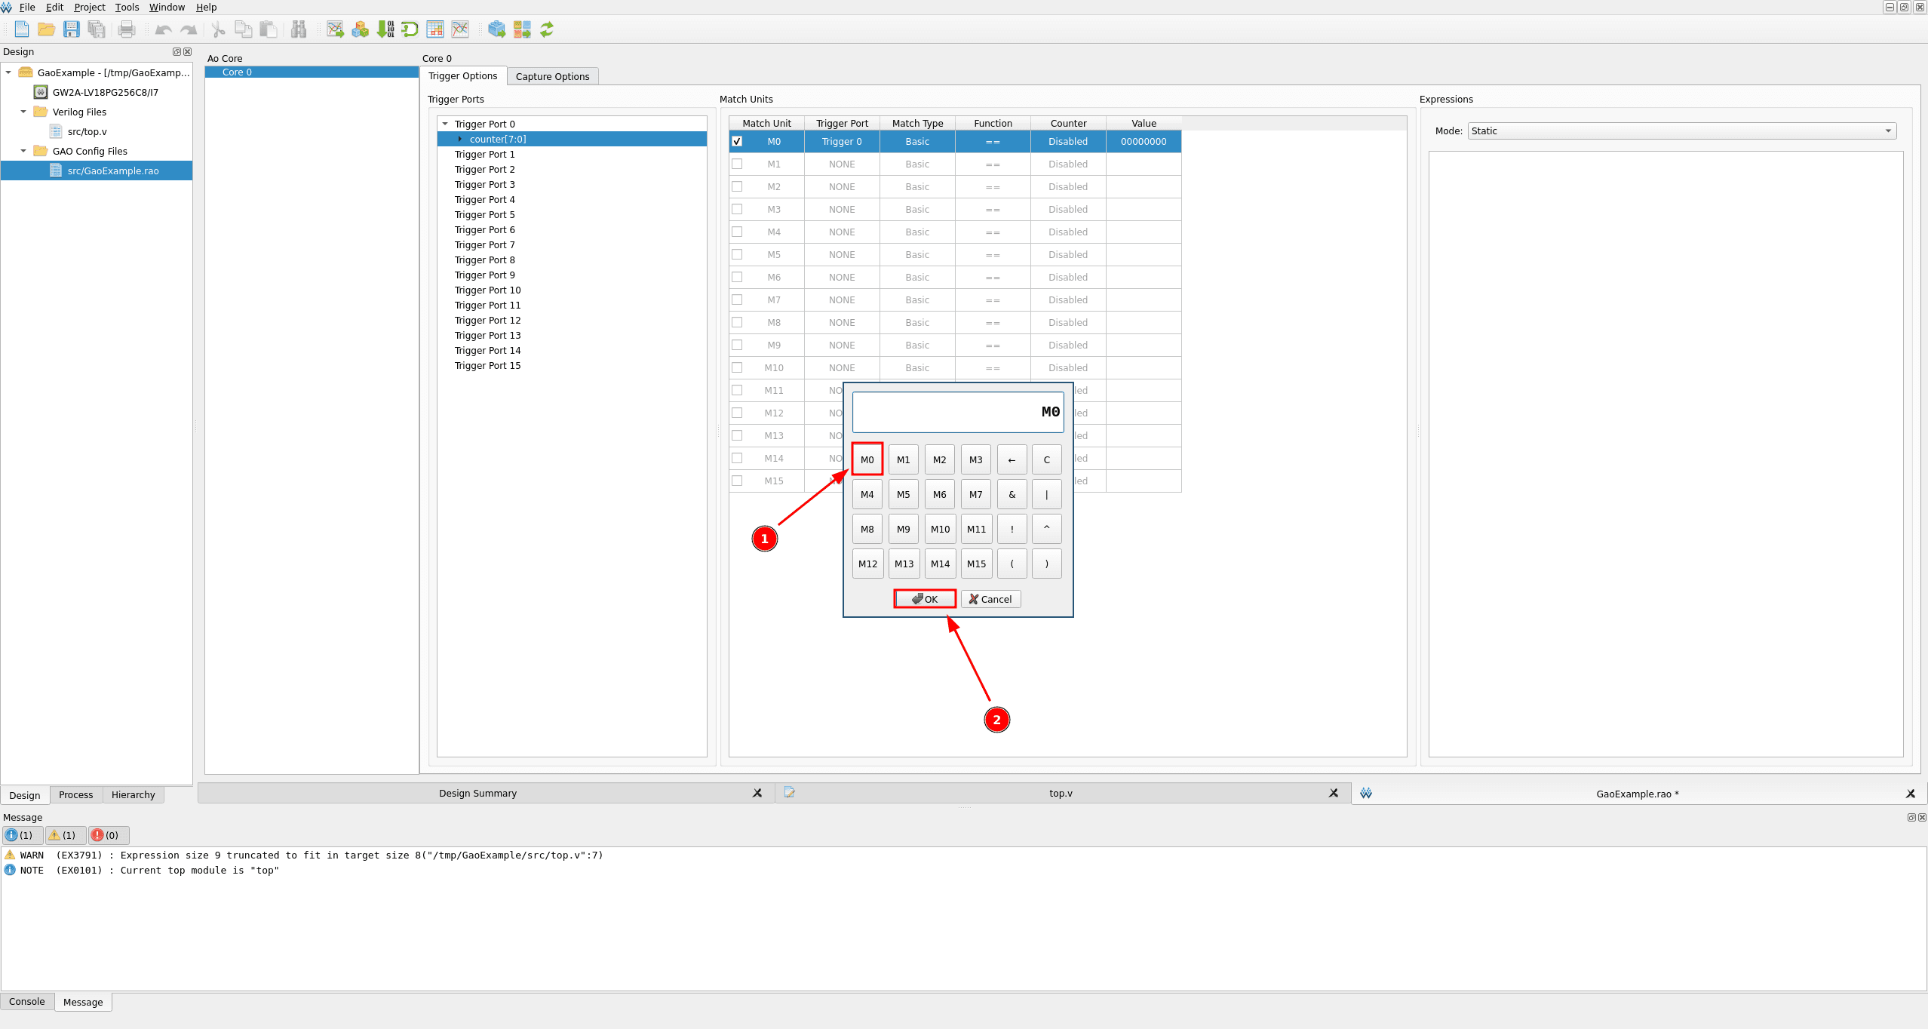Open the Mode Static dropdown
The width and height of the screenshot is (1928, 1029).
(1681, 131)
